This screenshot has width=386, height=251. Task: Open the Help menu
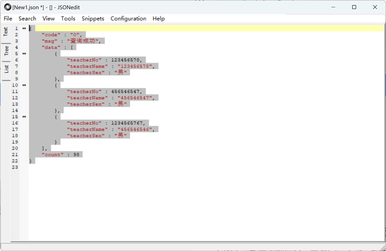[159, 19]
